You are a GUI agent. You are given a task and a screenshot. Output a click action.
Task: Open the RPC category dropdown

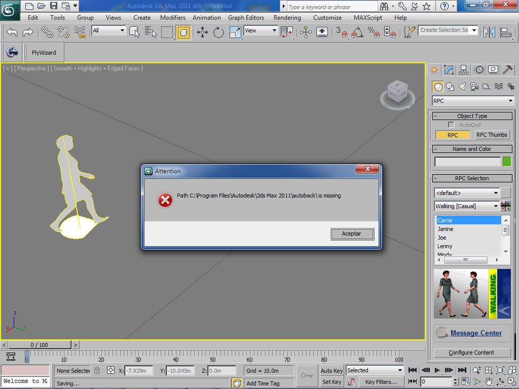point(473,101)
